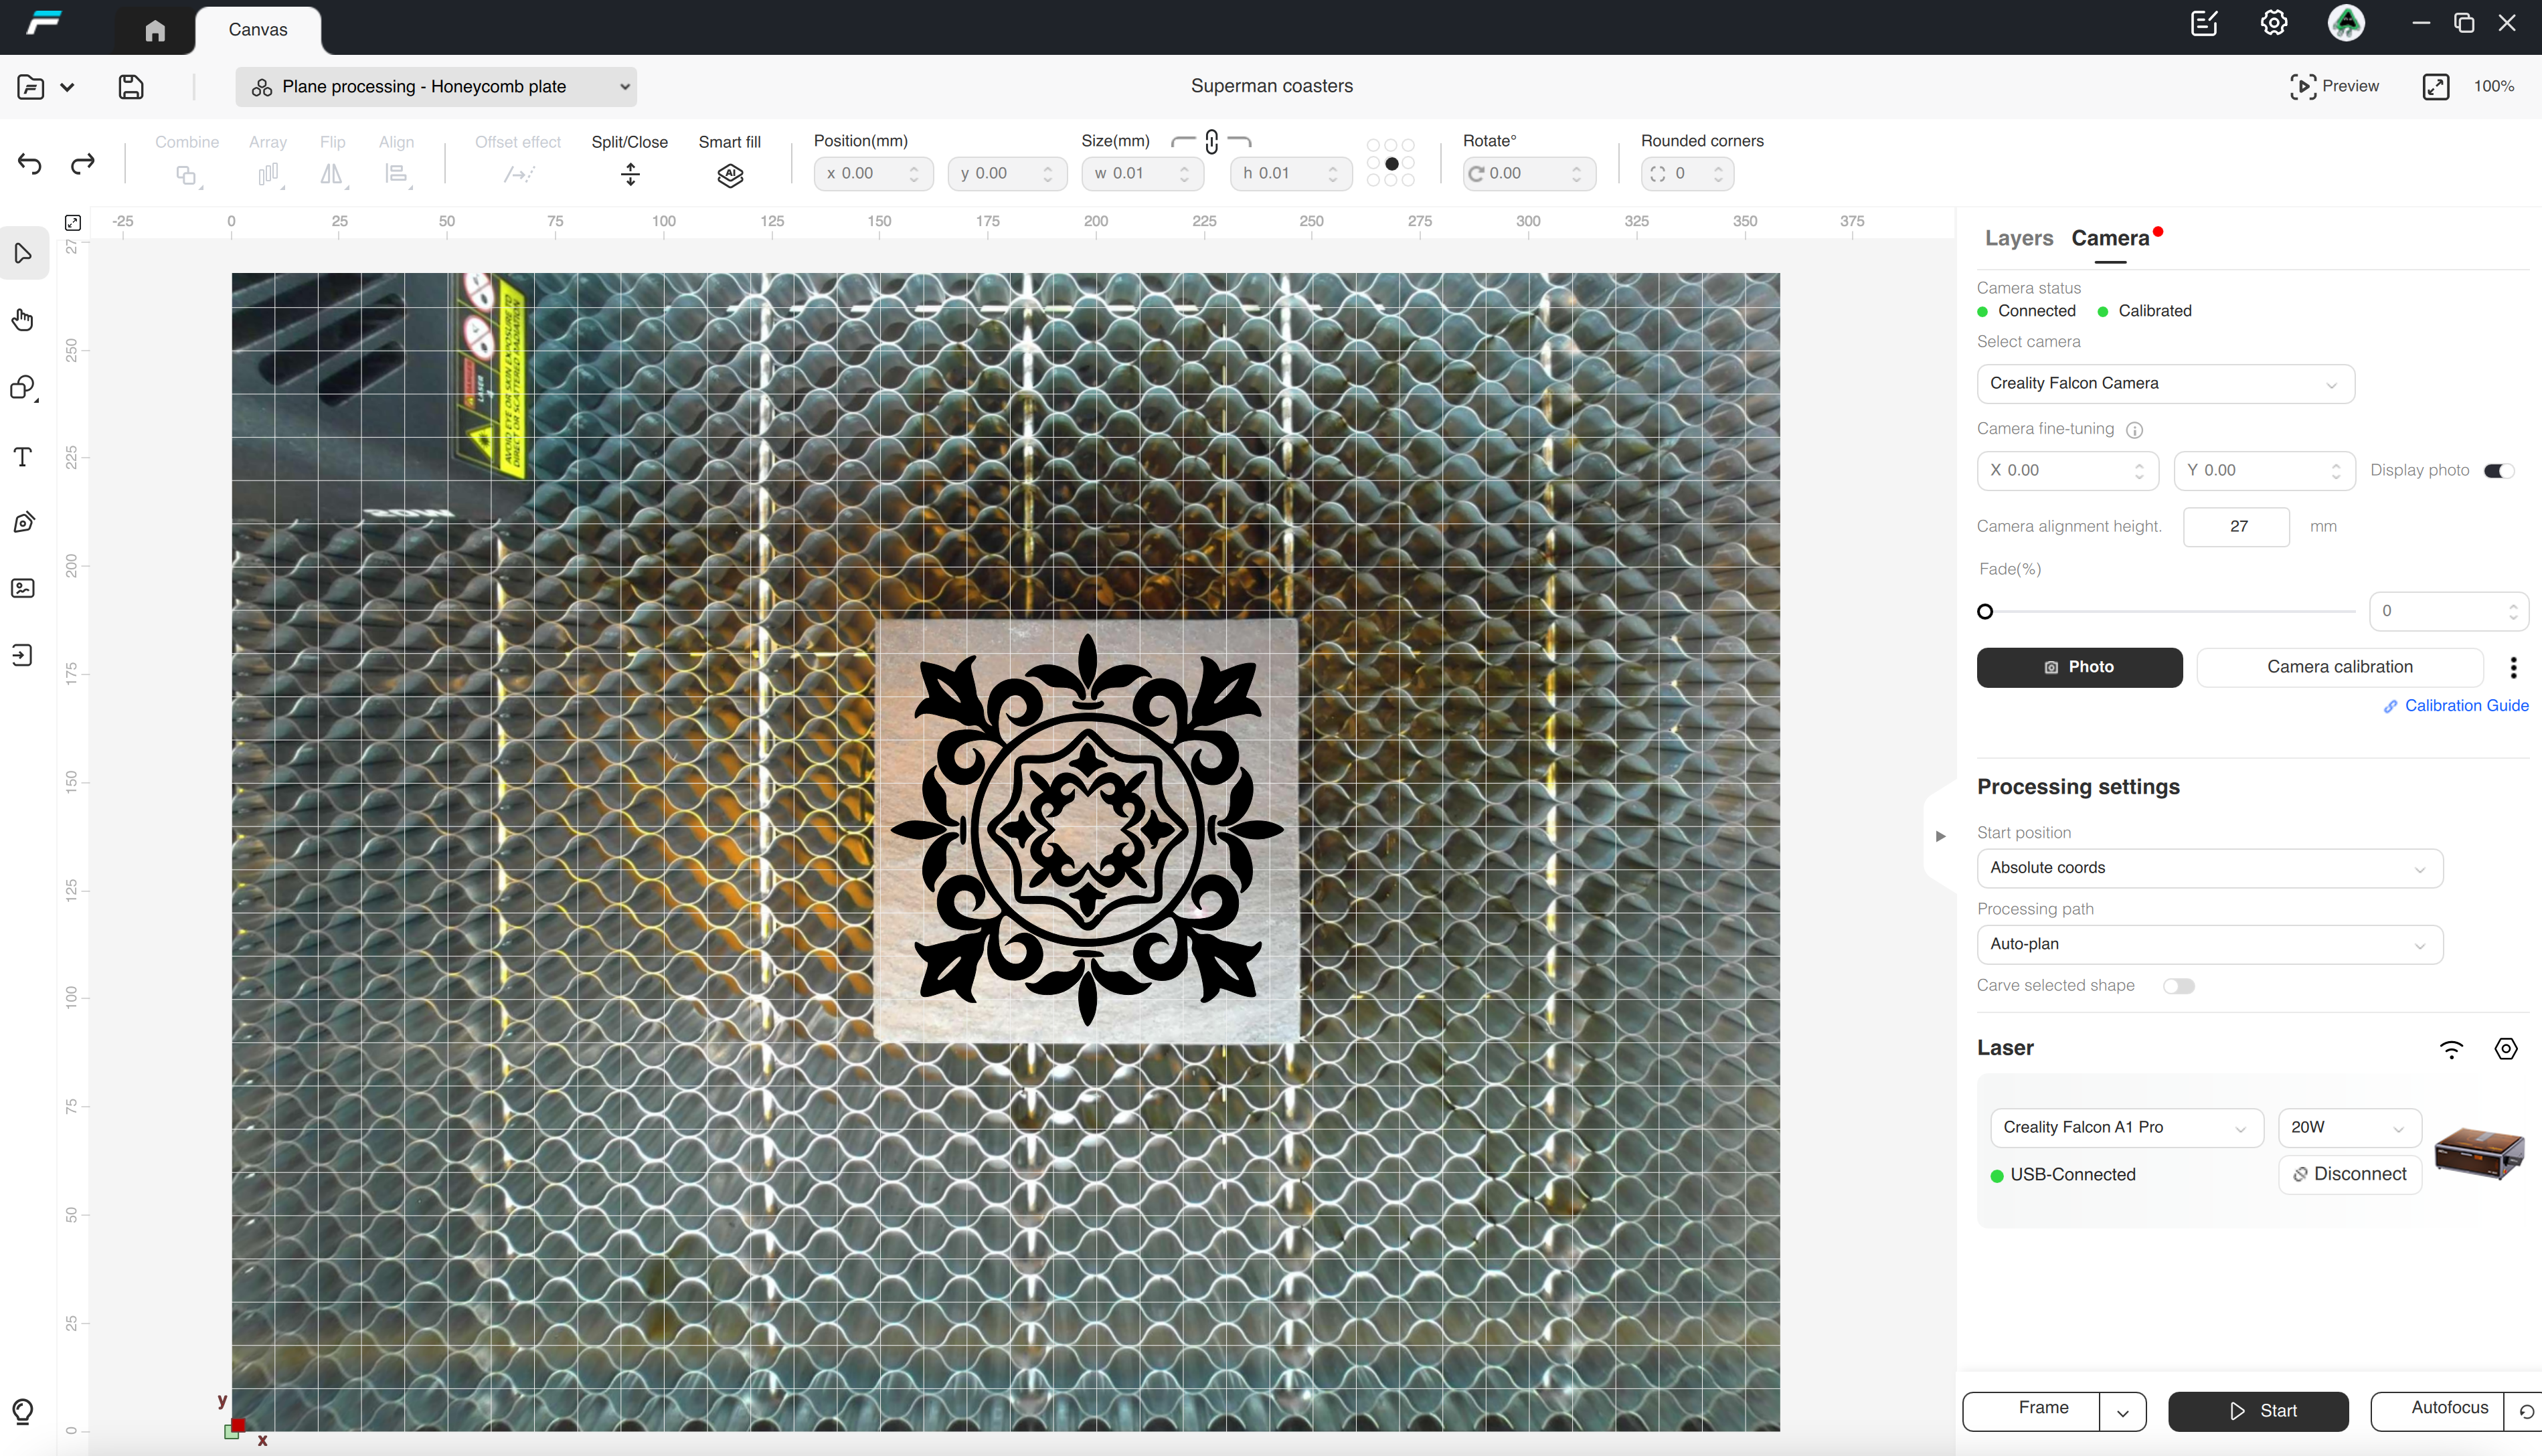
Task: Expand the Select camera dropdown
Action: [2165, 384]
